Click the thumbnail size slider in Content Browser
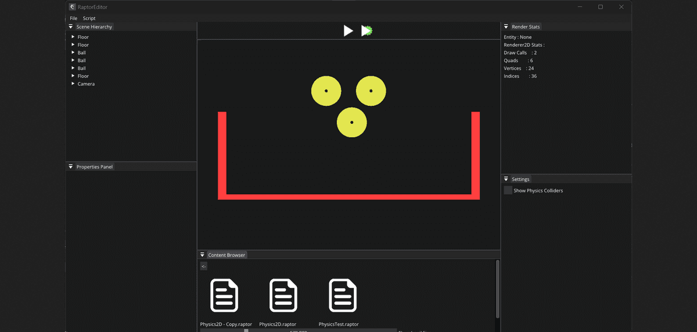This screenshot has width=697, height=332. [x=298, y=330]
